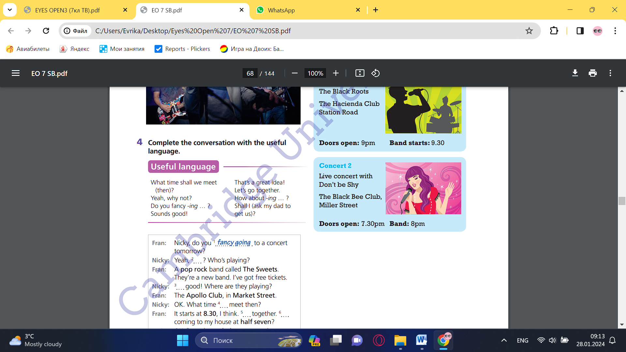Click the vertical scrollbar thumb
The width and height of the screenshot is (626, 352).
pyautogui.click(x=622, y=201)
